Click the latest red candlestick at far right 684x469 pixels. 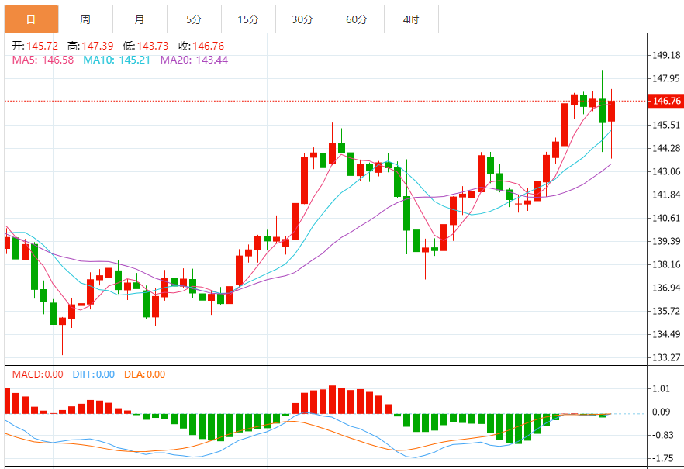[x=612, y=111]
